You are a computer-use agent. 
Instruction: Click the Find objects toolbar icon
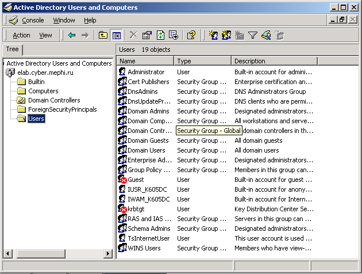coord(266,35)
